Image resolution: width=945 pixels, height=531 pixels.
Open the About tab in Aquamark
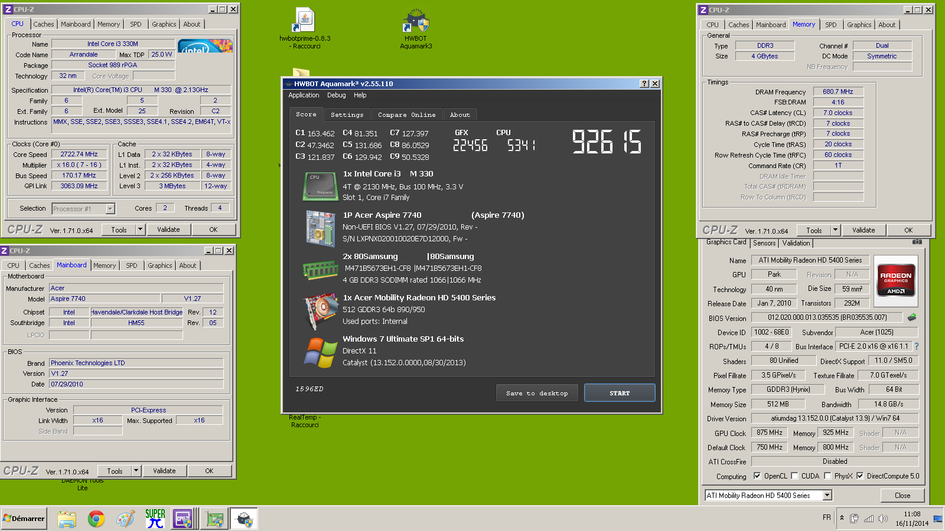tap(460, 114)
